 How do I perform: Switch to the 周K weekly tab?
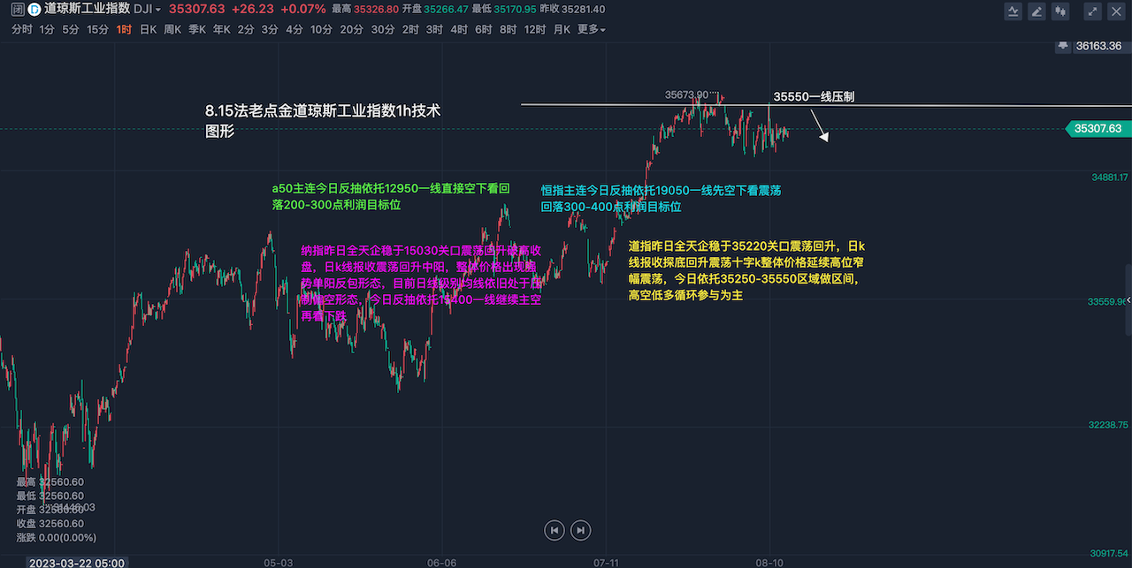coord(172,29)
